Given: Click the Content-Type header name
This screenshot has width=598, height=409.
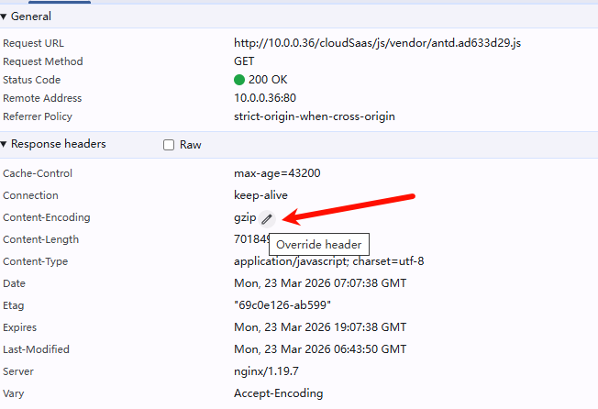Looking at the screenshot, I should coord(35,261).
